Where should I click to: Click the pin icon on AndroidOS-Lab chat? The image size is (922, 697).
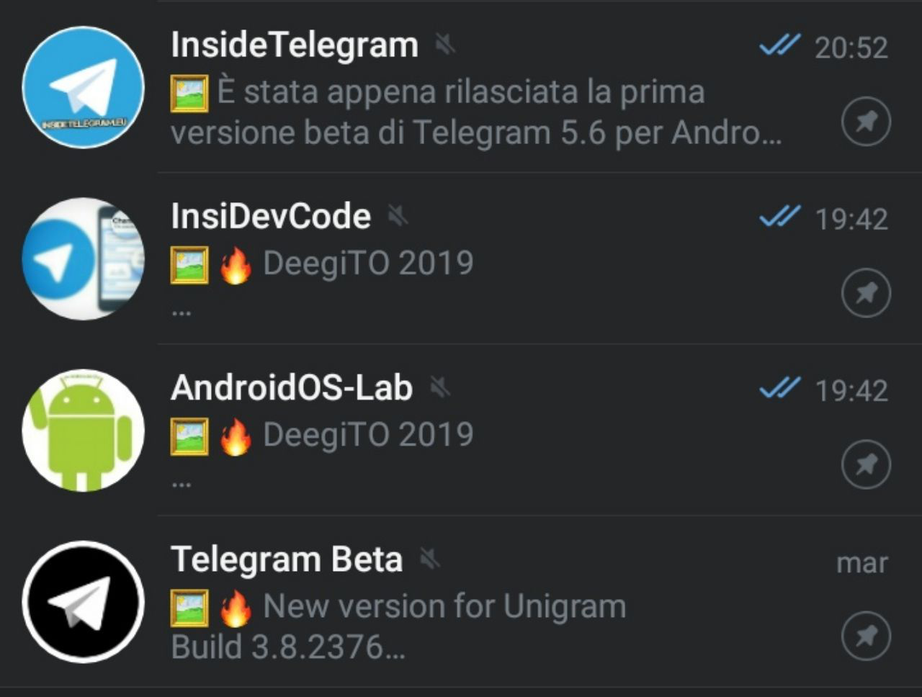[866, 464]
